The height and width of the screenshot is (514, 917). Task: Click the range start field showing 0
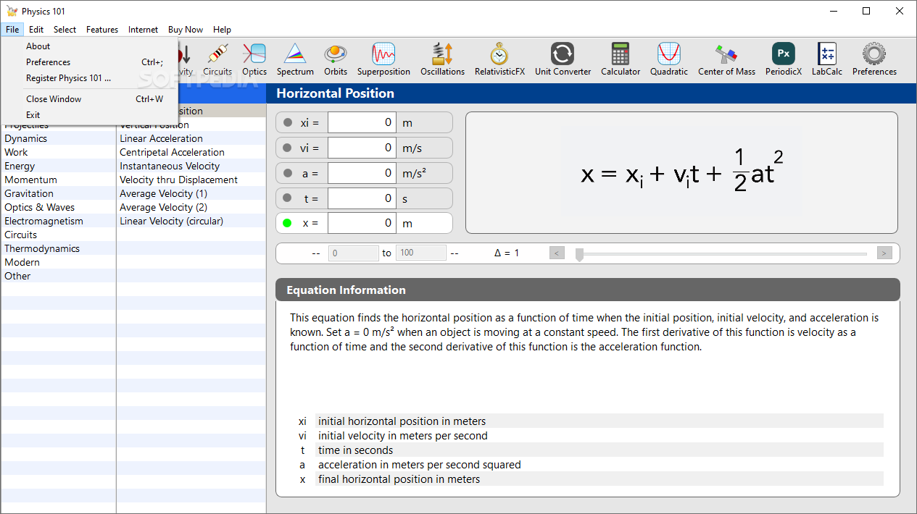[353, 253]
